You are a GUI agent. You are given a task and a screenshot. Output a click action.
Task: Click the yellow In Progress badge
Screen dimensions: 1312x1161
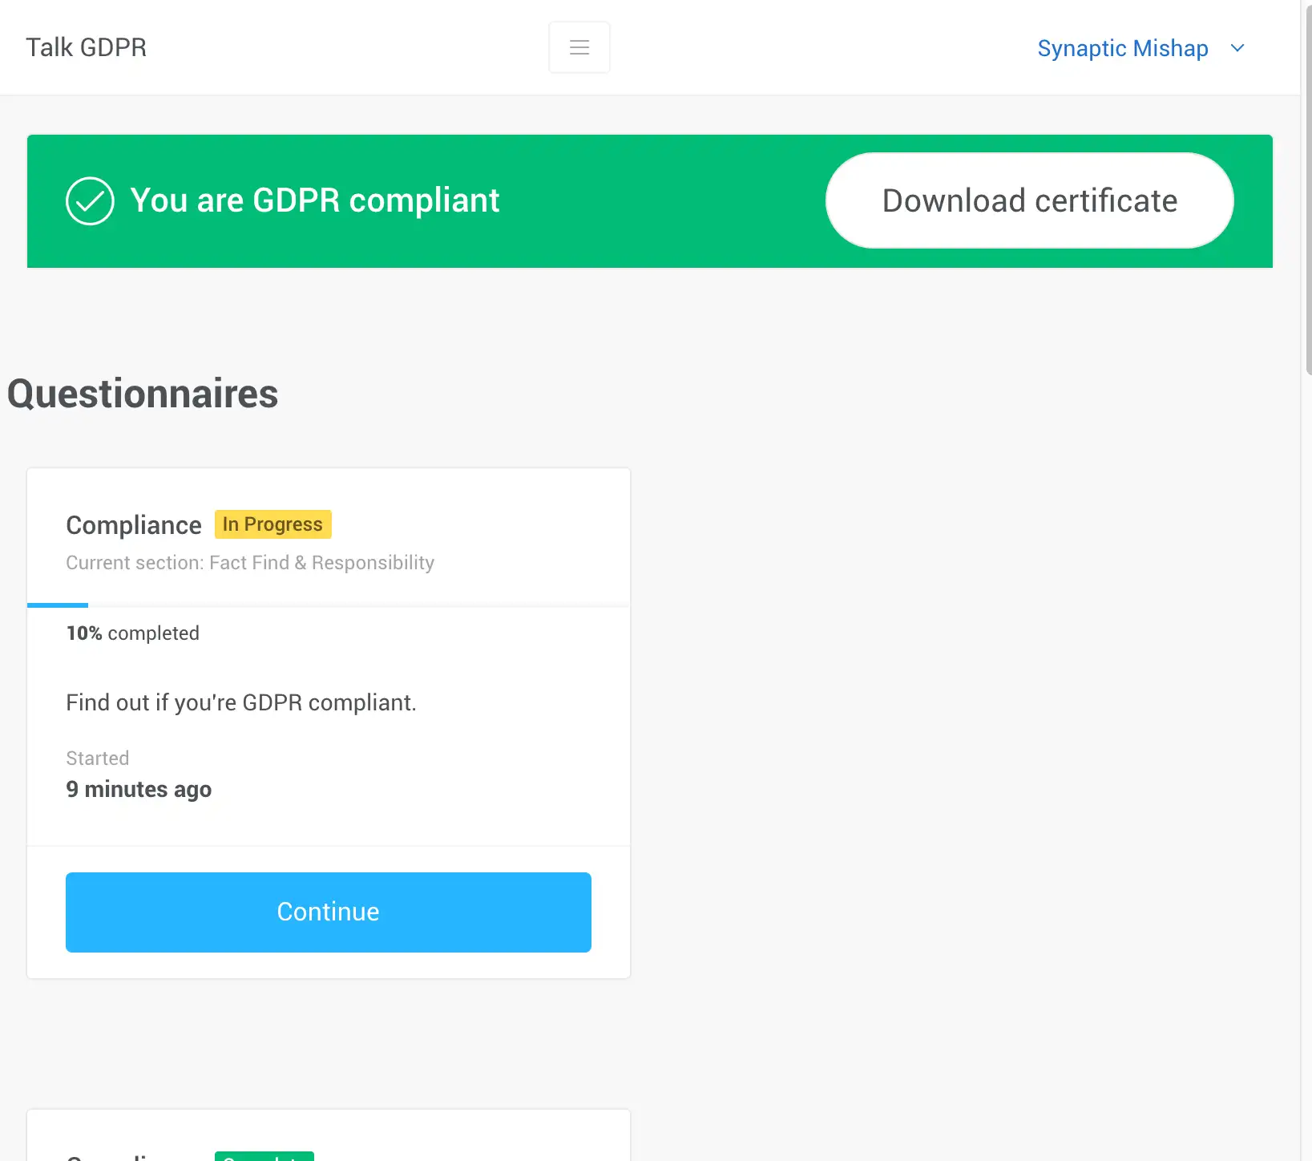[272, 524]
